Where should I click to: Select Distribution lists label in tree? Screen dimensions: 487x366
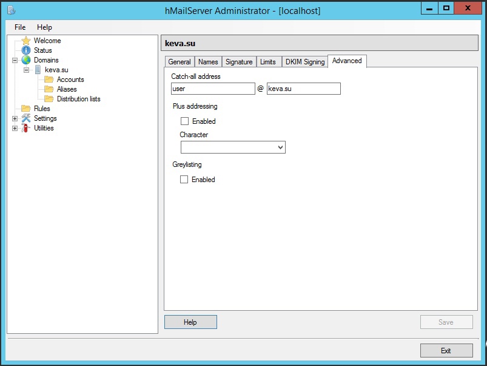(x=79, y=98)
